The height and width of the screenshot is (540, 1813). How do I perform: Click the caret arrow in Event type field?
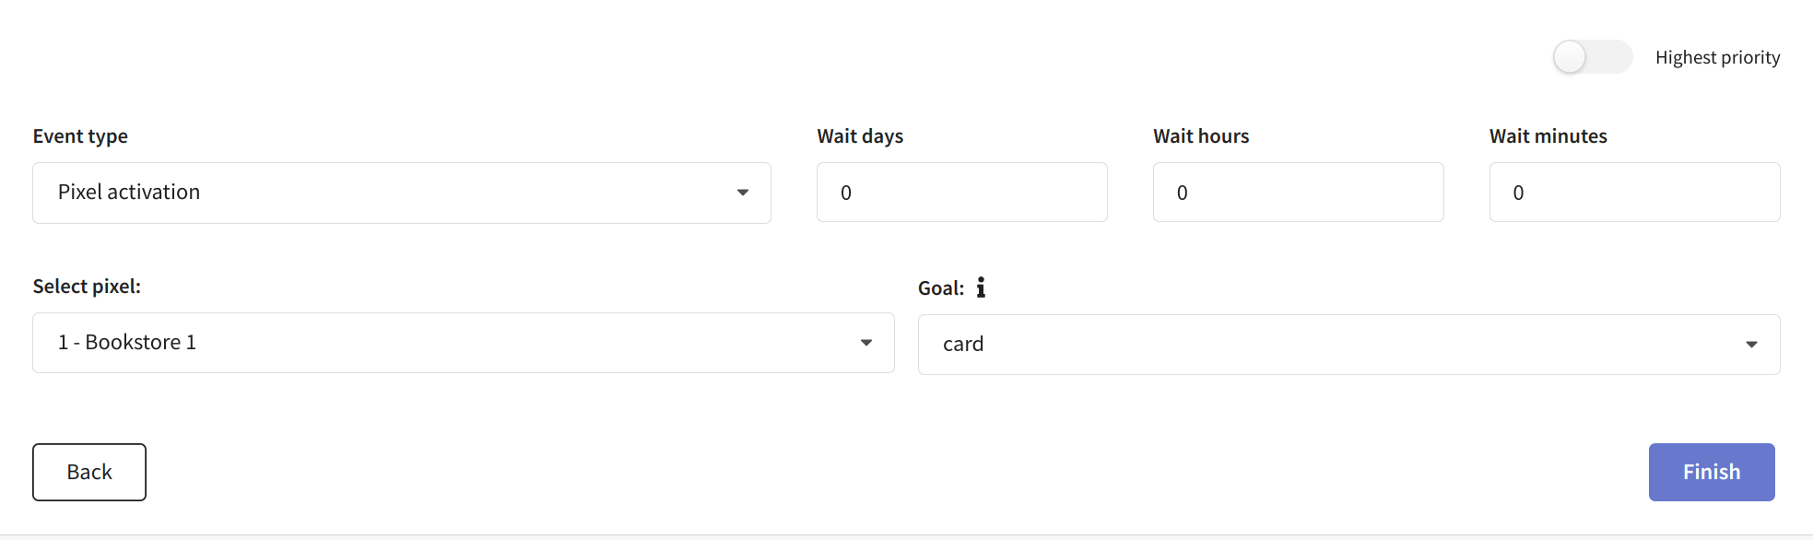pos(742,193)
